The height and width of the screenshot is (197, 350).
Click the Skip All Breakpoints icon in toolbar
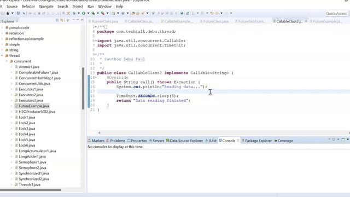point(24,13)
